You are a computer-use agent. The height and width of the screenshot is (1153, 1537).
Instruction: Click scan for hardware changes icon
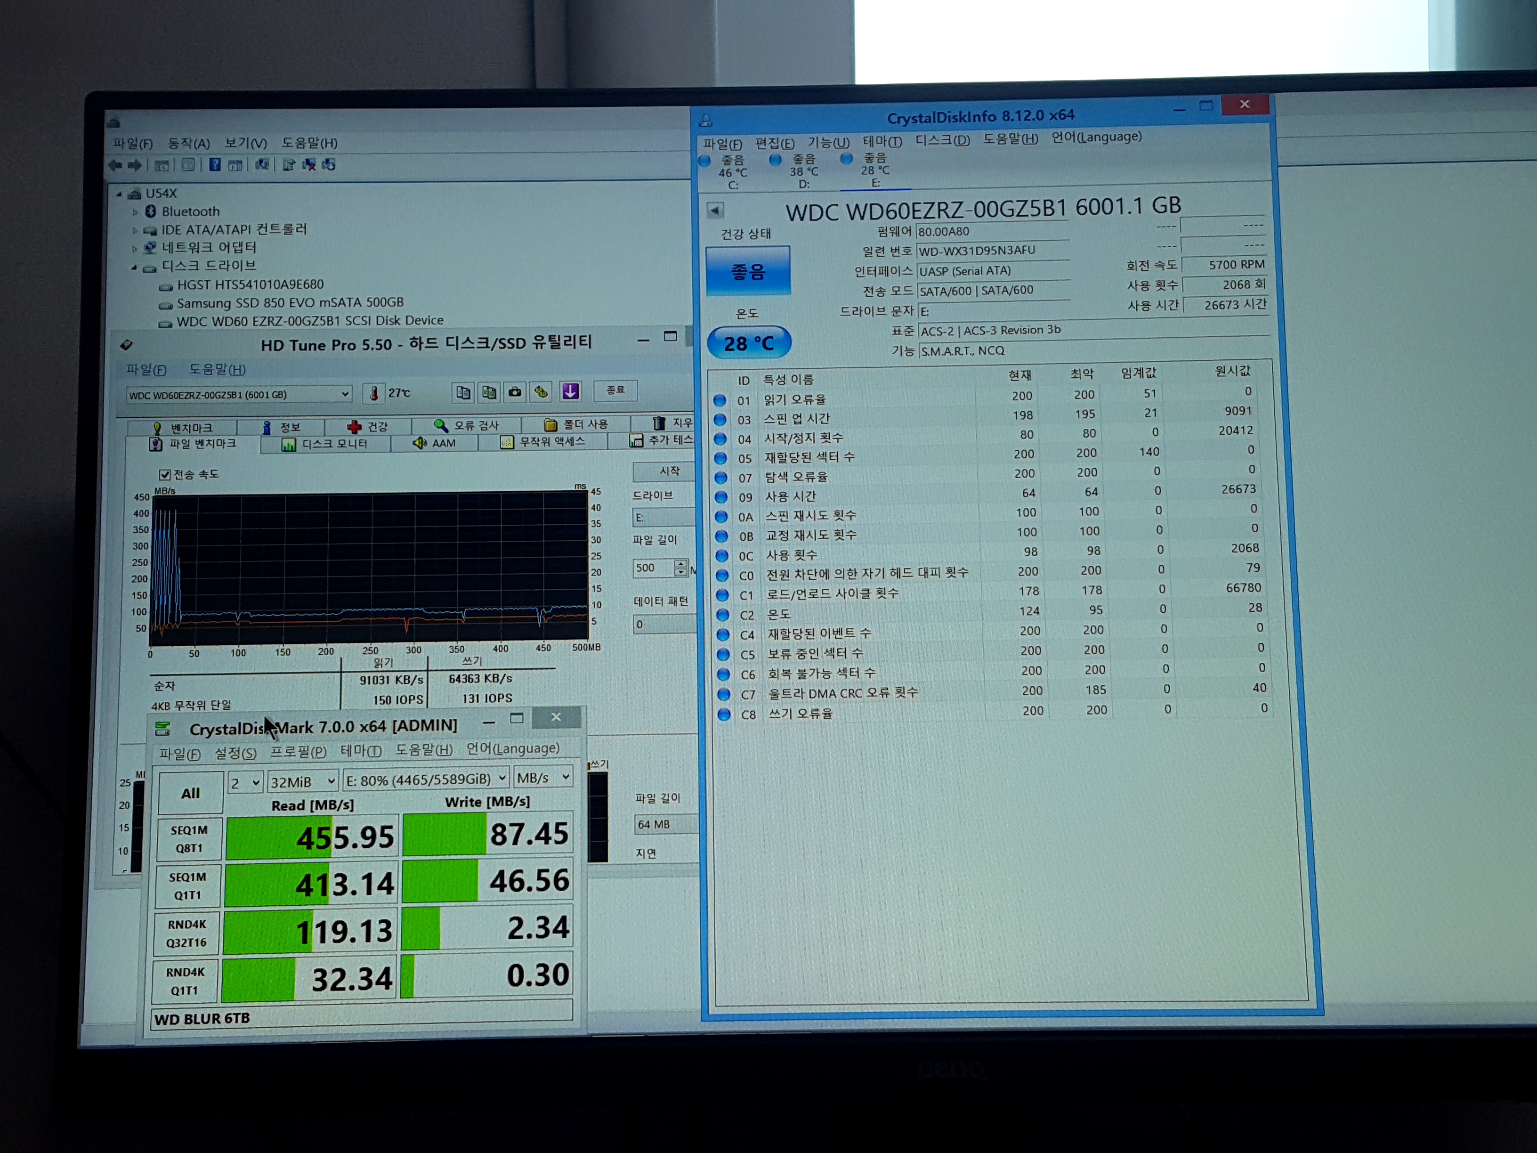coord(263,165)
